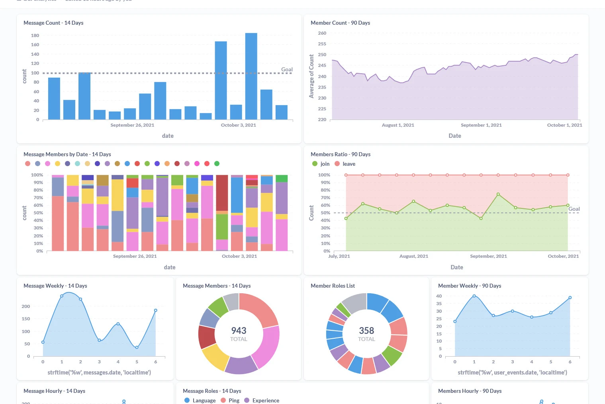Click 'August 1, 2021' axis label in Member Count
The image size is (605, 404).
pos(398,125)
